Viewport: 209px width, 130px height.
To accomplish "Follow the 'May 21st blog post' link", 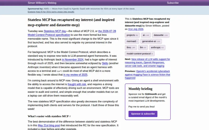I will pos(49,125).
